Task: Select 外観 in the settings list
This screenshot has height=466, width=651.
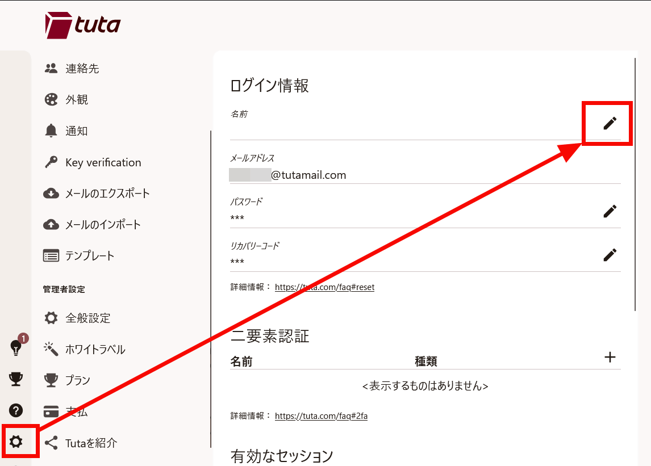Action: [77, 100]
